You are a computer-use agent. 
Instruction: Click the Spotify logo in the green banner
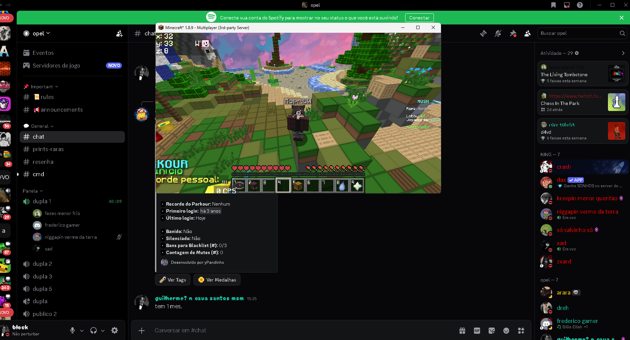[211, 17]
